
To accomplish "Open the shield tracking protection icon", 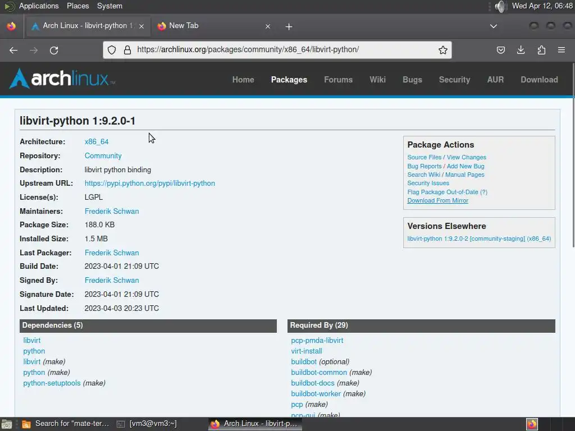I will [x=112, y=50].
